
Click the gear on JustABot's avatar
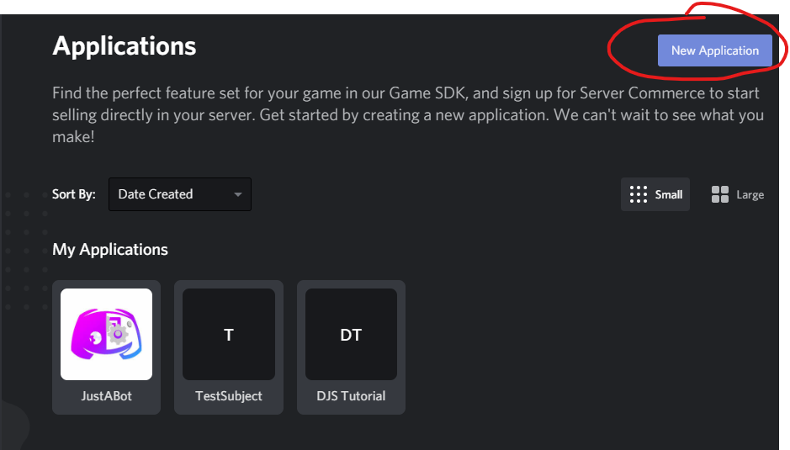pos(118,334)
